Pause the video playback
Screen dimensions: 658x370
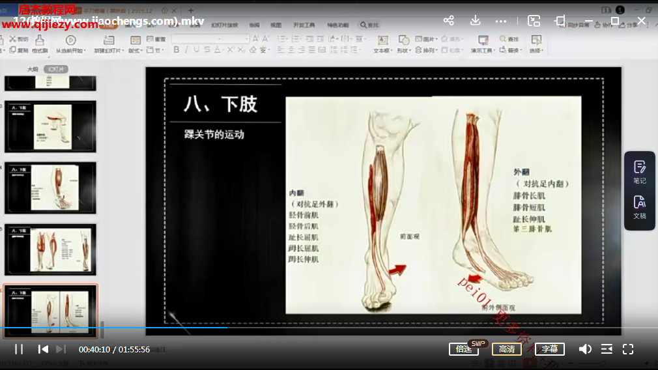click(x=19, y=349)
